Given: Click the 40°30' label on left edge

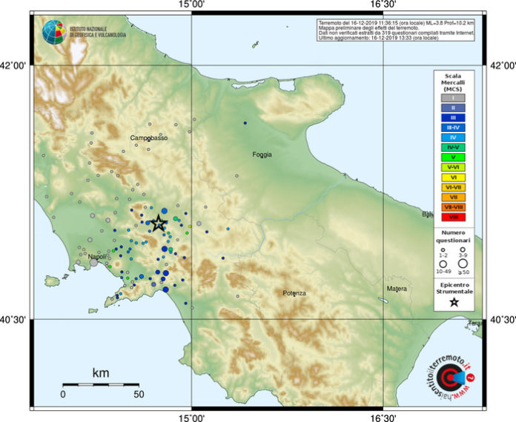Looking at the screenshot, I should (13, 319).
